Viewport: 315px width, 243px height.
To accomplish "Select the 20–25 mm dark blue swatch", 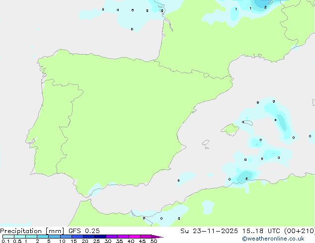I will [88, 237].
